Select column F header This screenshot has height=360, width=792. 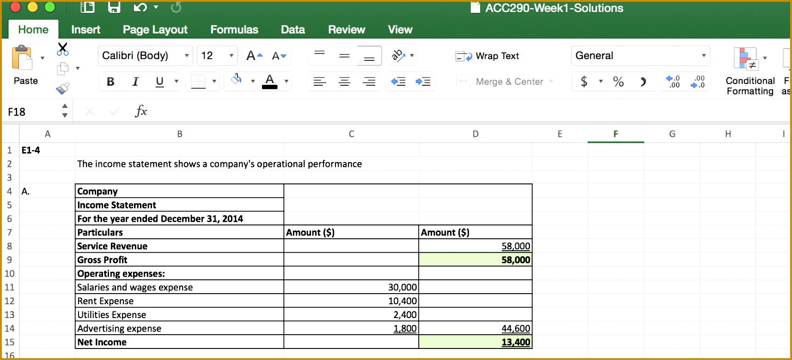[x=615, y=134]
